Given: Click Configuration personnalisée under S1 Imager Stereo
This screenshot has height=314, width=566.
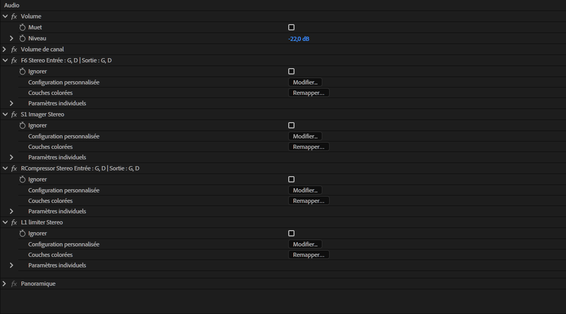Looking at the screenshot, I should [x=64, y=136].
